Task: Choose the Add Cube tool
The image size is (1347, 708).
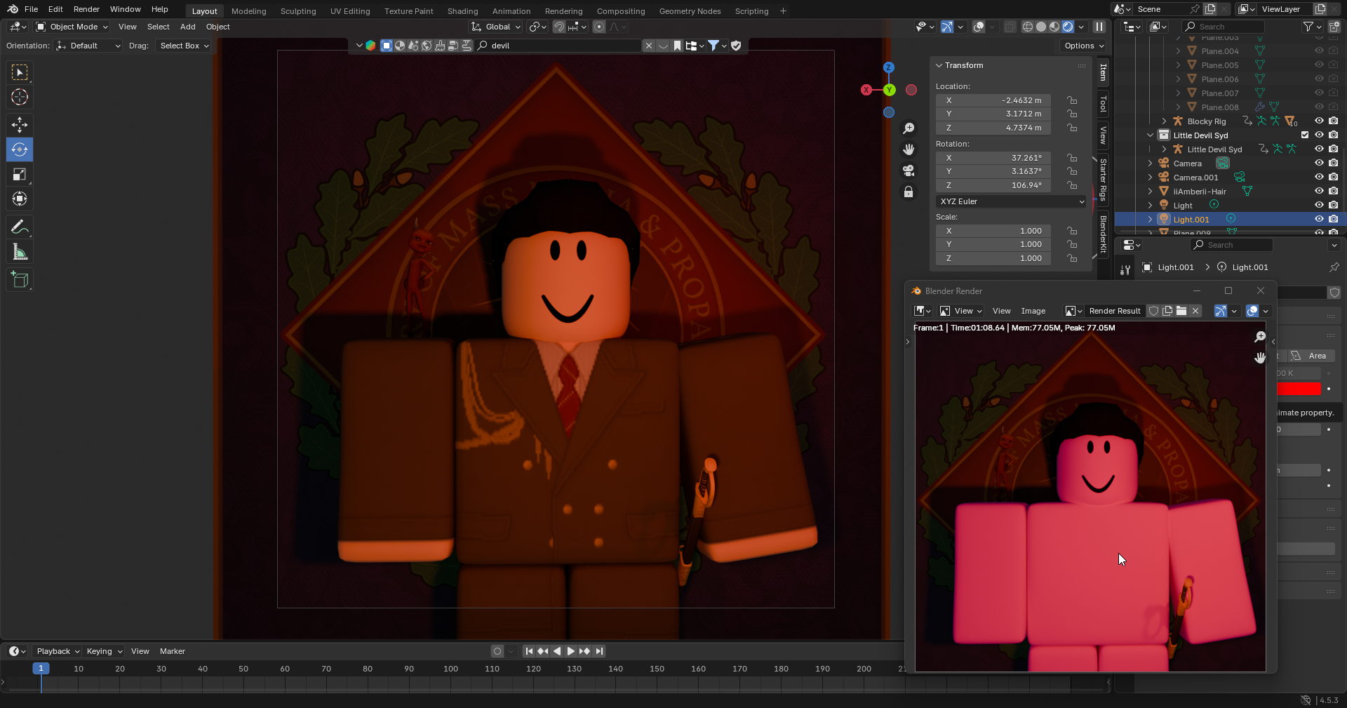Action: click(x=20, y=280)
